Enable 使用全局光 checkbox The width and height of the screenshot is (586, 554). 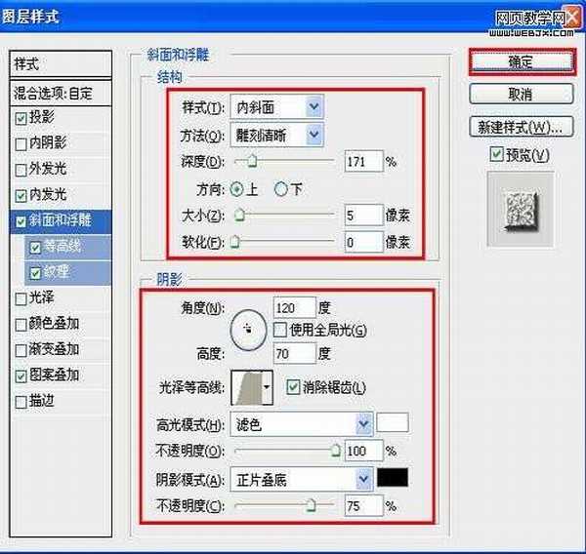pos(279,331)
